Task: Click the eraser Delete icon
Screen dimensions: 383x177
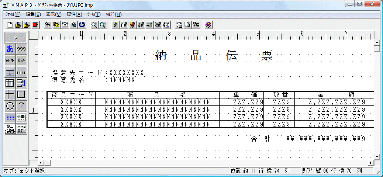Action: [74, 25]
